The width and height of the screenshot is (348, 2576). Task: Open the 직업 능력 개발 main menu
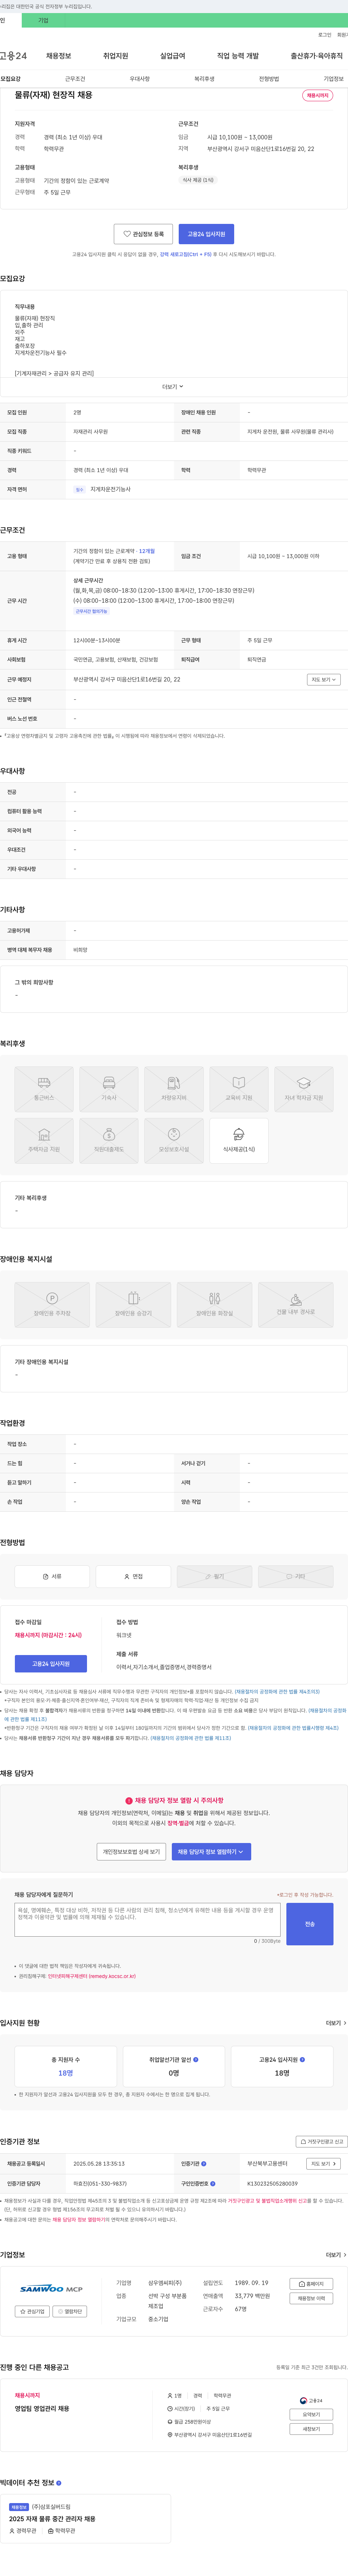[x=238, y=56]
